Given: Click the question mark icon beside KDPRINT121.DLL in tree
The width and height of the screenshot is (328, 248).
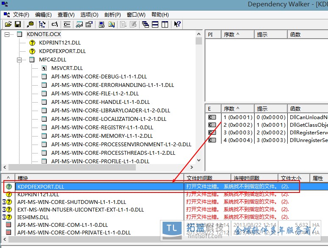Looking at the screenshot, I should point(32,43).
